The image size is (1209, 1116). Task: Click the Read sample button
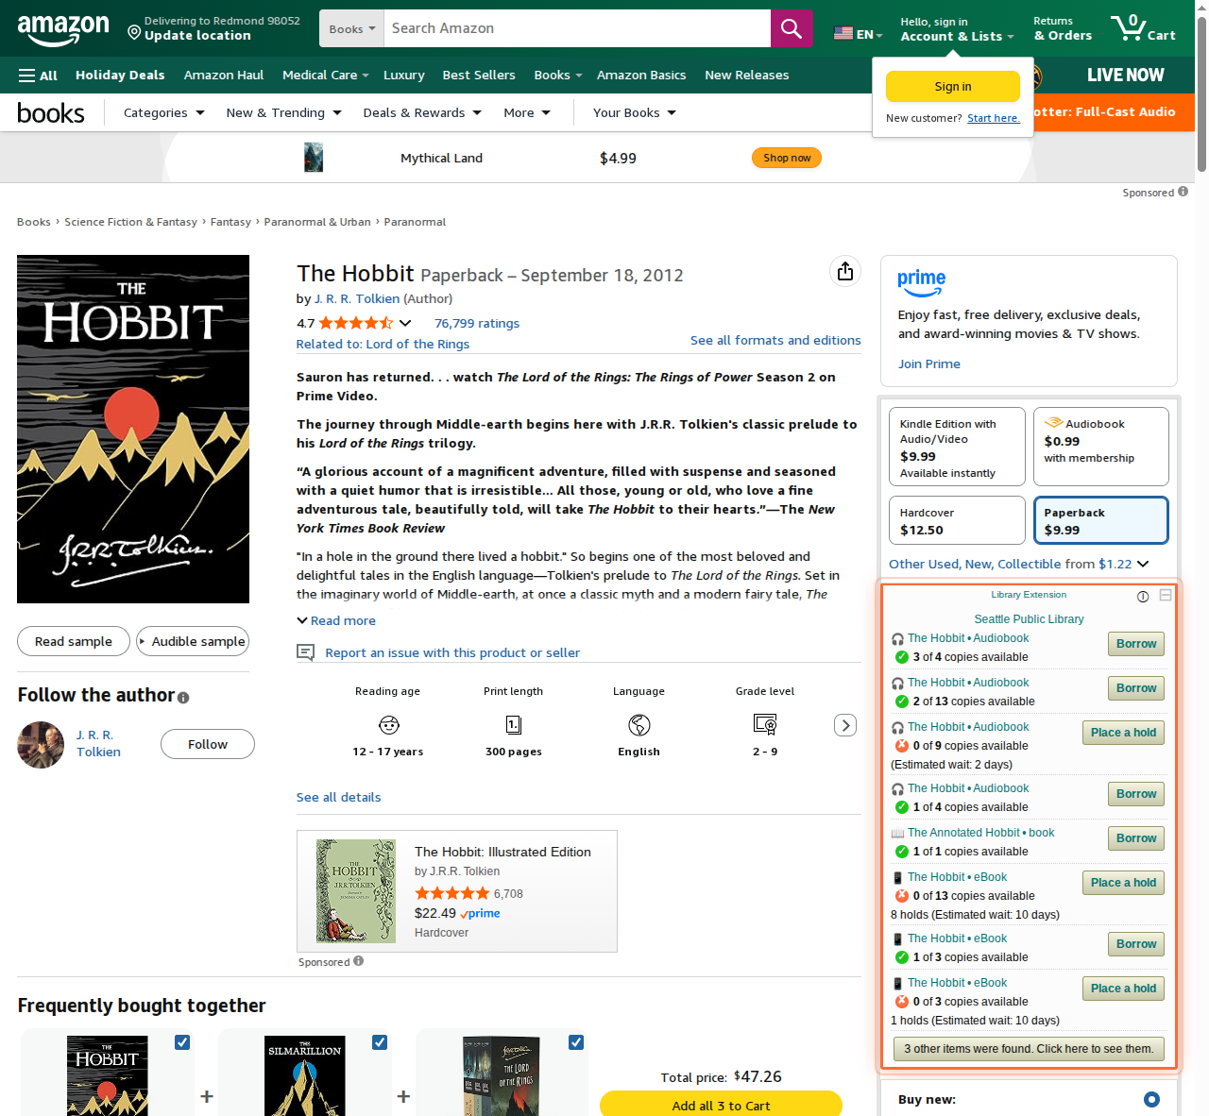[x=74, y=641]
